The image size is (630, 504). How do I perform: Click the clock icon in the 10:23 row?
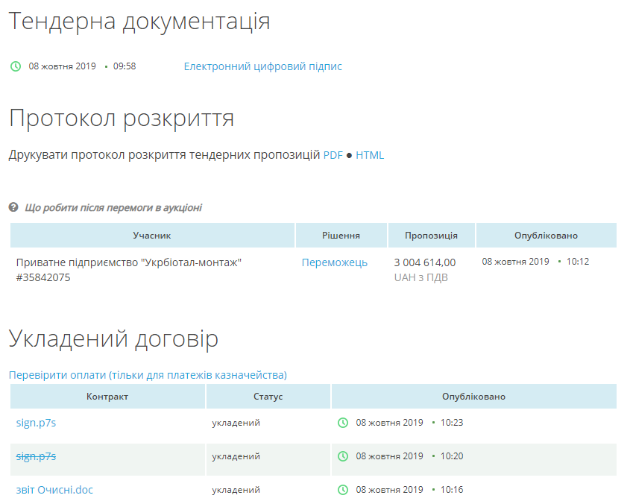[x=343, y=423]
